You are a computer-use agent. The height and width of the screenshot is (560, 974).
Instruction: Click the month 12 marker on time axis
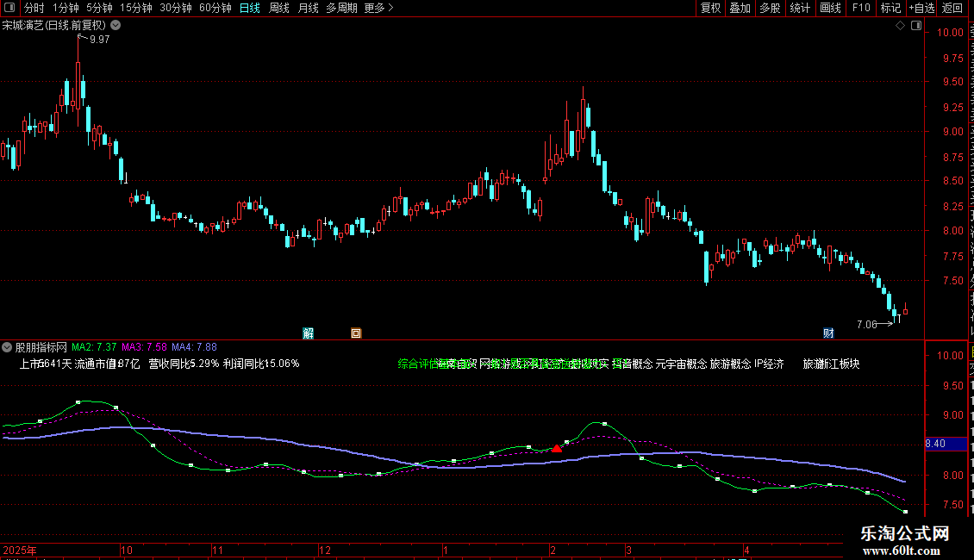click(x=325, y=550)
